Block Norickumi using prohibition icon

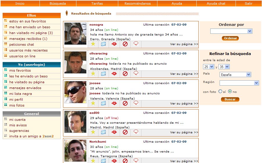pyautogui.click(x=125, y=161)
